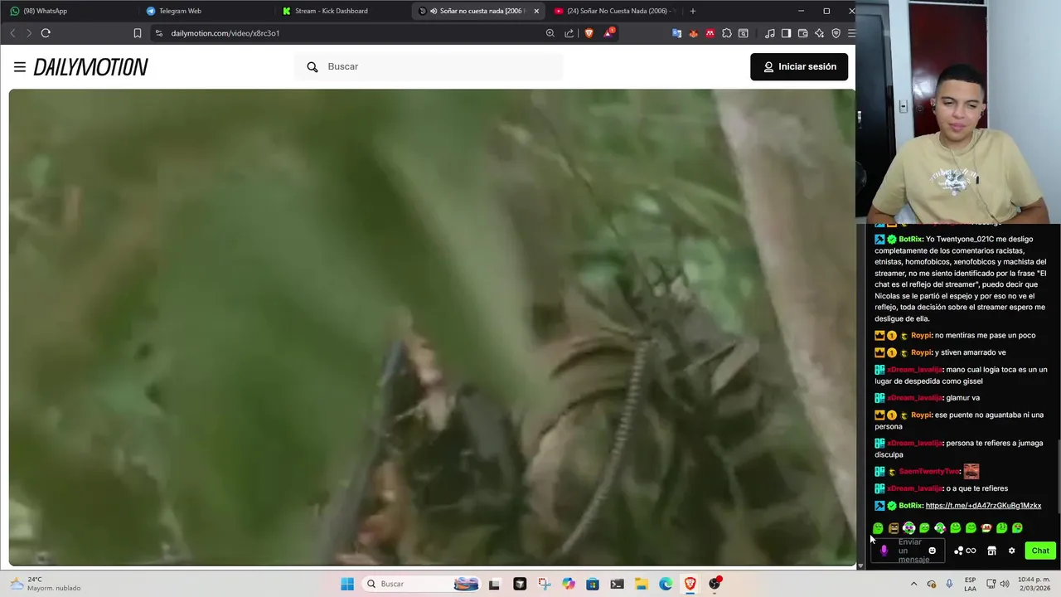
Task: Show hidden system tray icons
Action: click(913, 584)
